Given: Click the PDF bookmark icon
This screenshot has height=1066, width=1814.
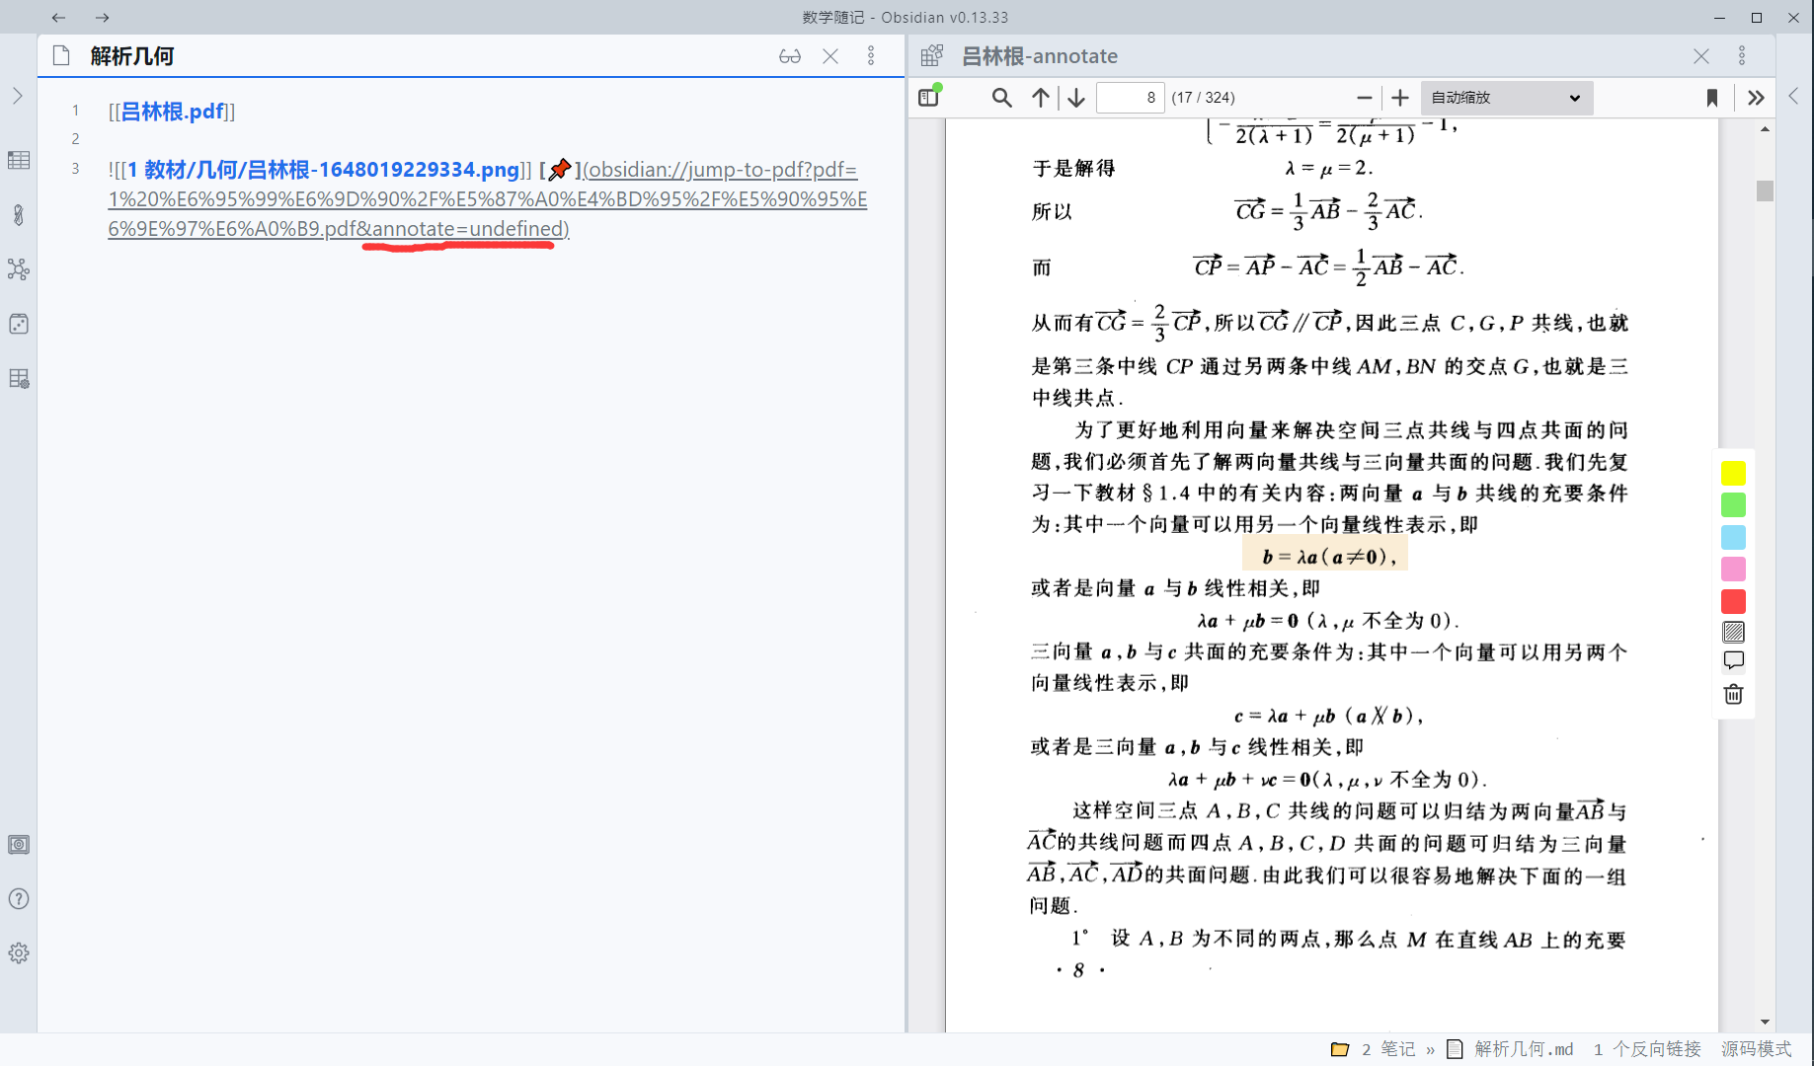Looking at the screenshot, I should pos(1712,98).
